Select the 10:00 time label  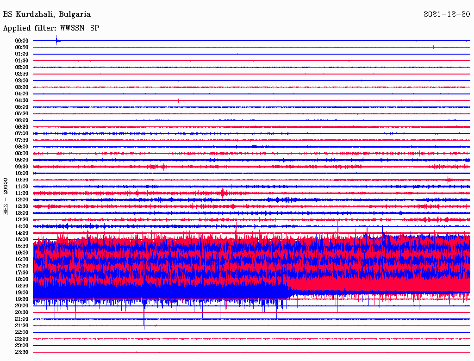coord(22,173)
